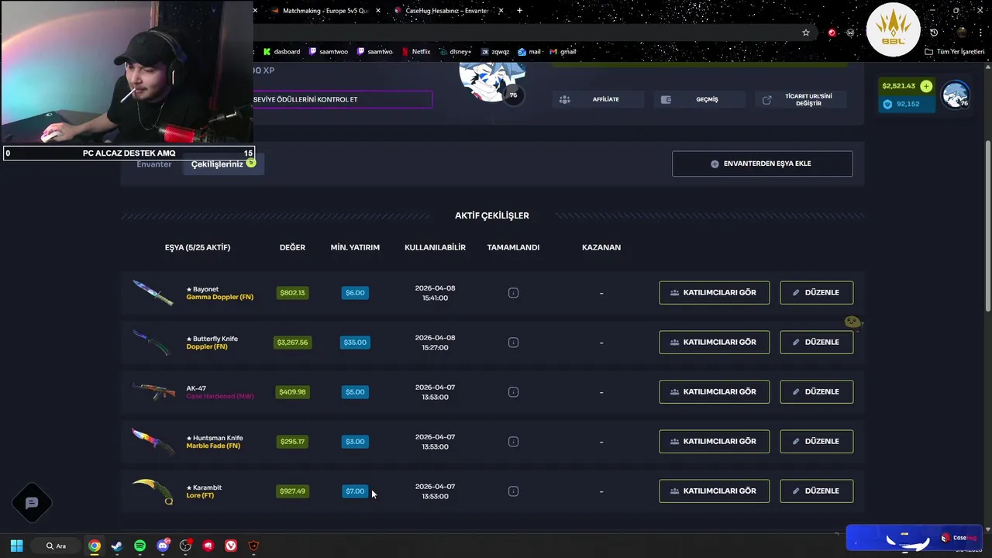This screenshot has width=992, height=558.
Task: Open Discord from the taskbar
Action: pyautogui.click(x=163, y=546)
